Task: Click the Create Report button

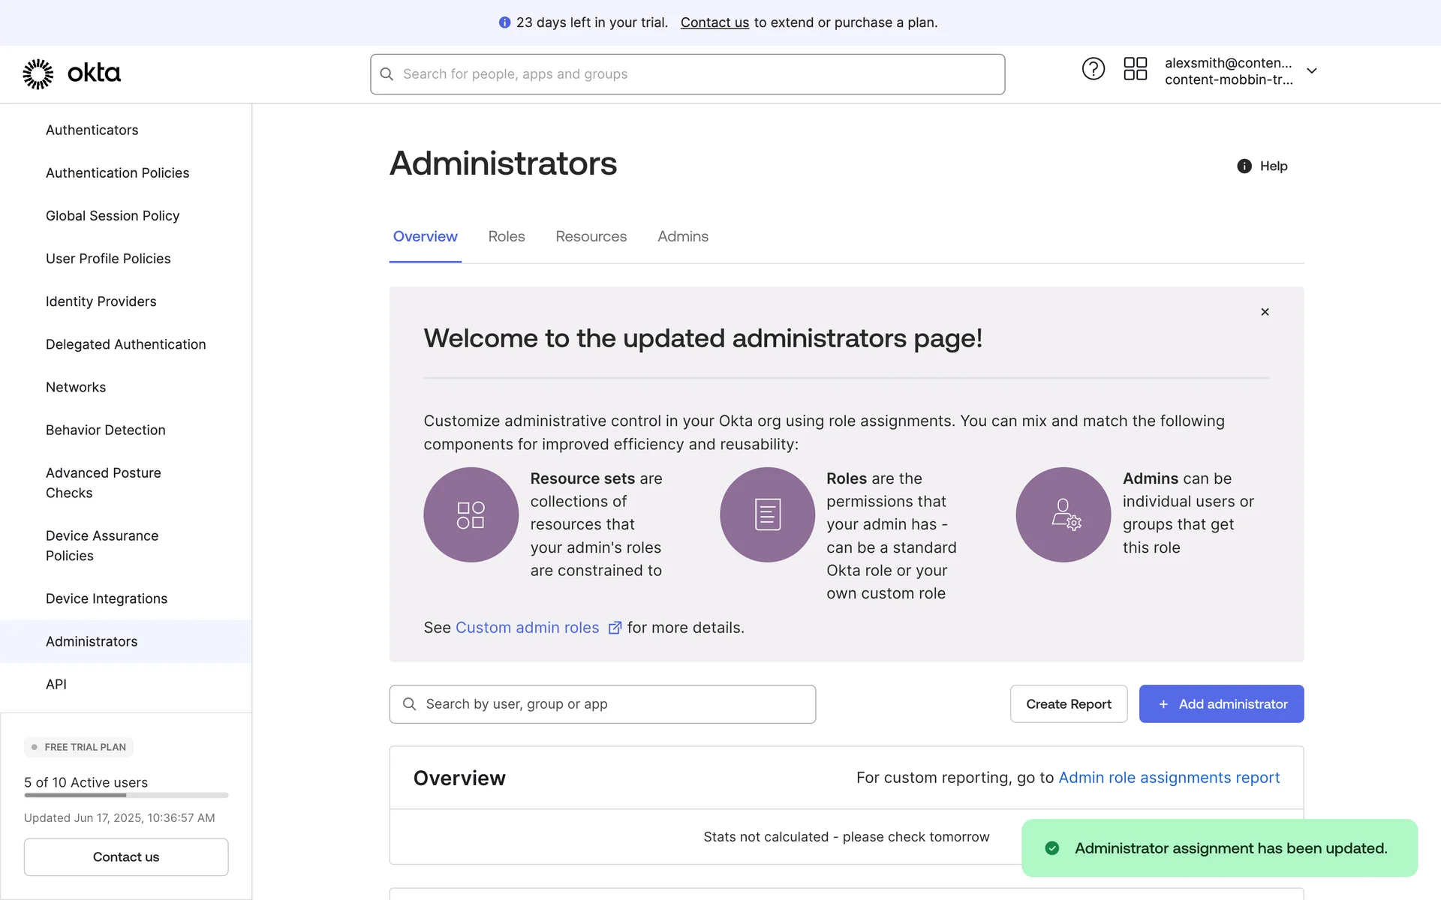Action: click(1068, 703)
